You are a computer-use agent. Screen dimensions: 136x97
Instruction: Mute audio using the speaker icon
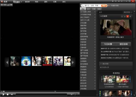pyautogui.click(x=12, y=94)
